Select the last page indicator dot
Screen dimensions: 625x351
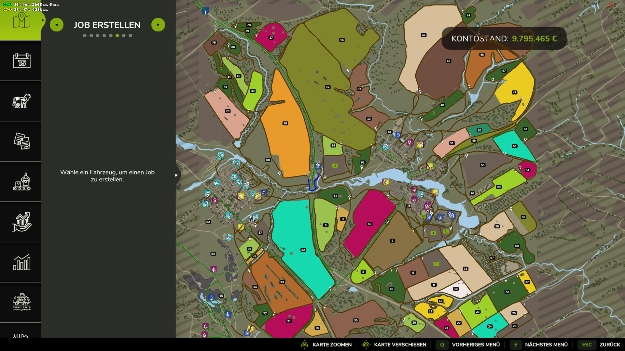click(x=130, y=36)
